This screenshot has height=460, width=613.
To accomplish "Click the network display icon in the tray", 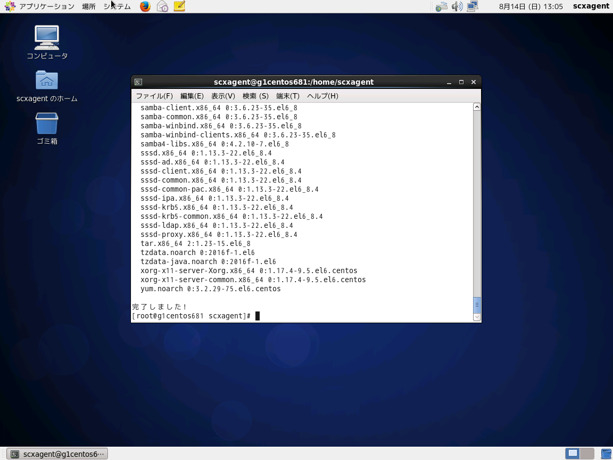I will [473, 6].
